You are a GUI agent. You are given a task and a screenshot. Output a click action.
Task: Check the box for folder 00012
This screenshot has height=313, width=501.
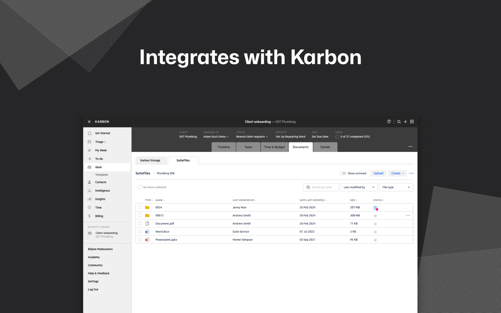point(140,216)
